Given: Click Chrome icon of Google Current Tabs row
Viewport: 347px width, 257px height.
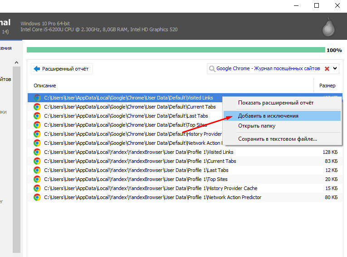Looking at the screenshot, I should point(37,107).
